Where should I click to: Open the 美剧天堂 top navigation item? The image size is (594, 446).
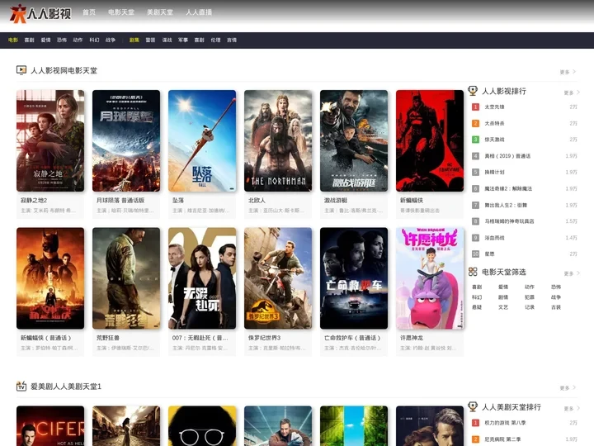coord(160,12)
